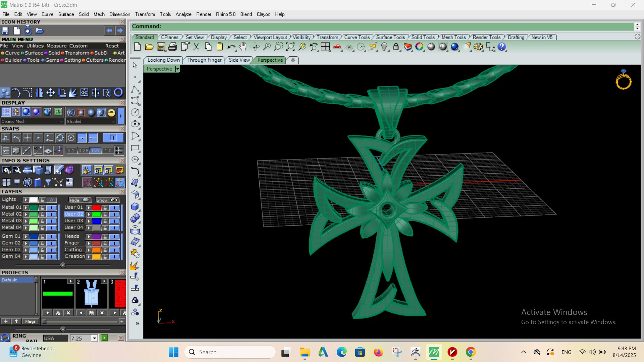Click the blue sphere Render icon
644x362 pixels.
(454, 47)
